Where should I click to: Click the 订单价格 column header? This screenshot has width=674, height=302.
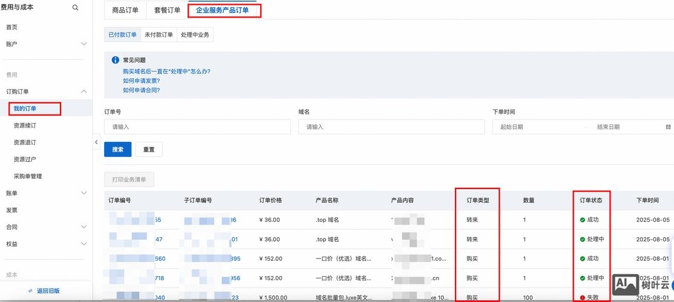coord(271,201)
